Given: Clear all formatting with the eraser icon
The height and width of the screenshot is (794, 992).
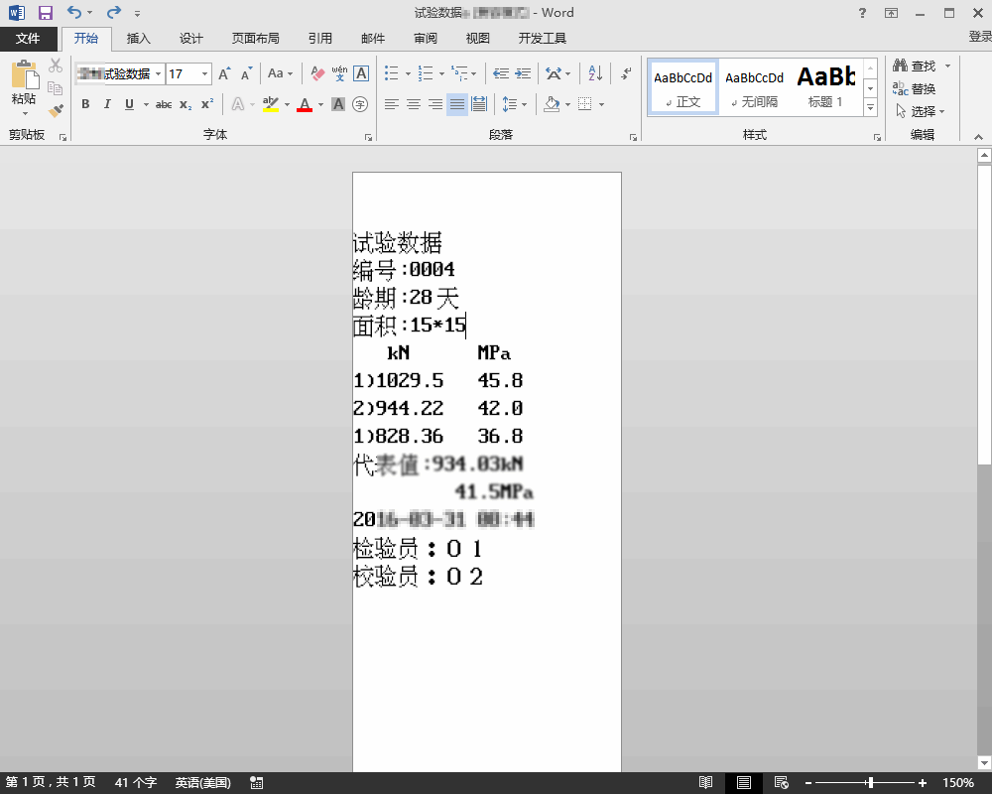Looking at the screenshot, I should [x=317, y=74].
